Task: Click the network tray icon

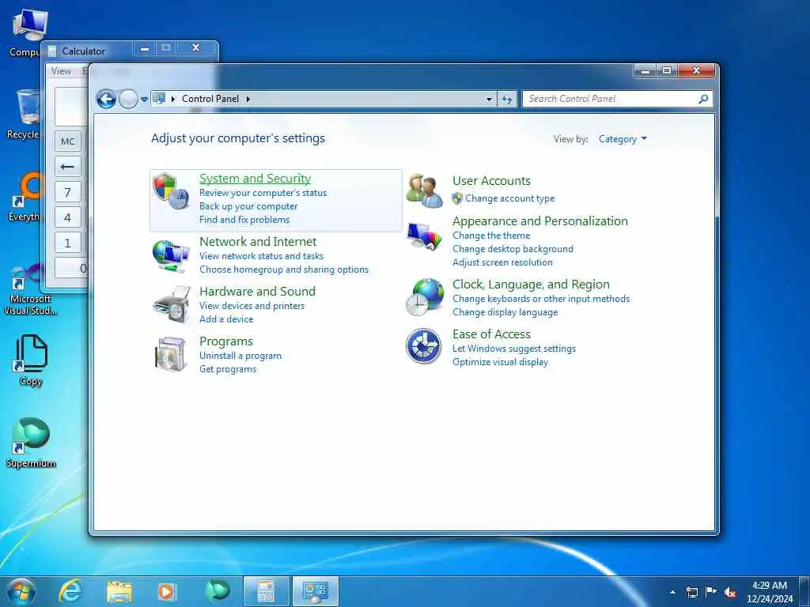Action: [x=691, y=592]
